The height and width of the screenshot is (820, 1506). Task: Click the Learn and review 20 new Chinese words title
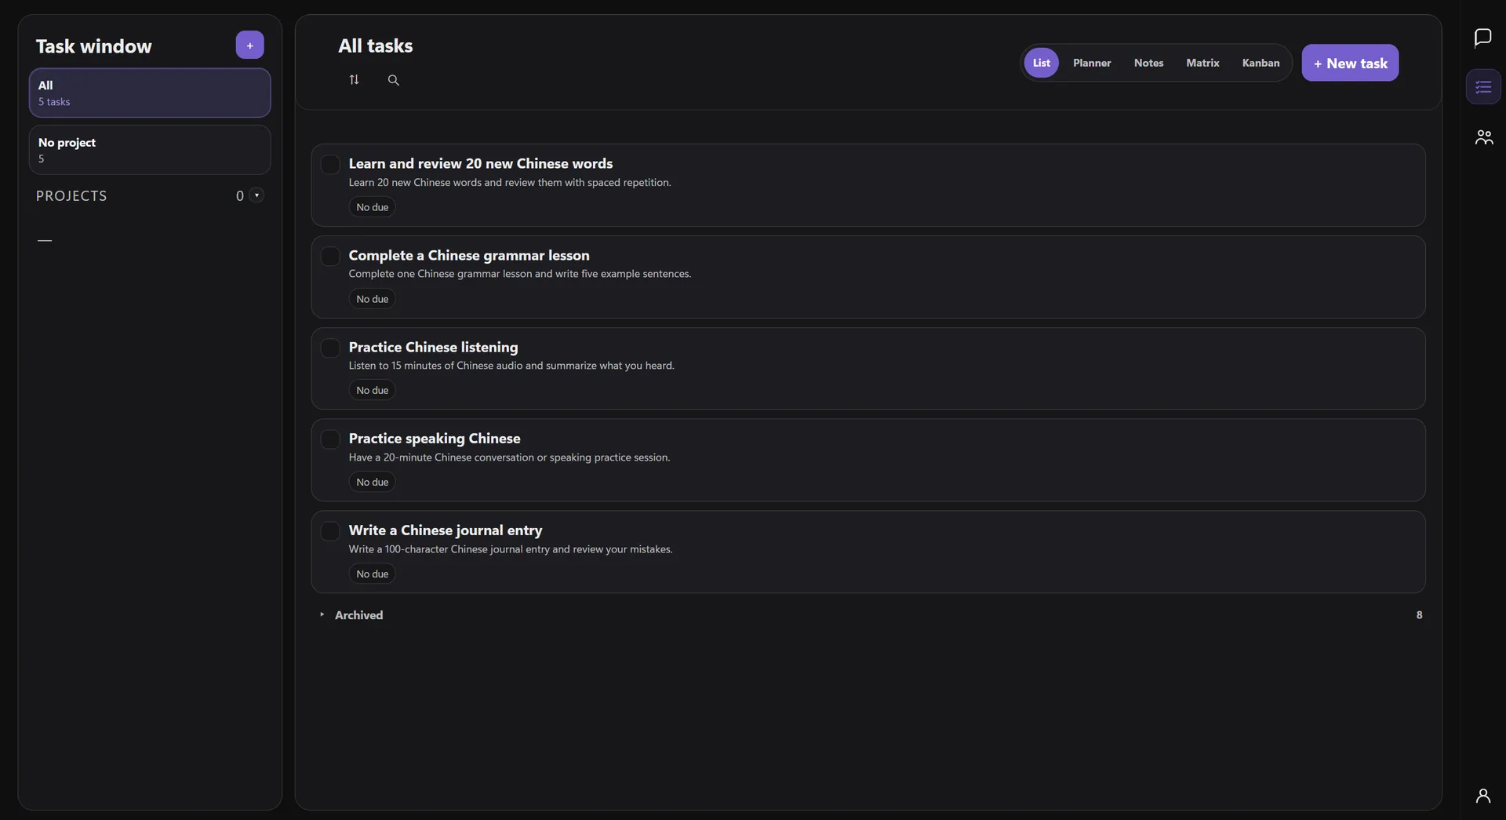(x=481, y=163)
